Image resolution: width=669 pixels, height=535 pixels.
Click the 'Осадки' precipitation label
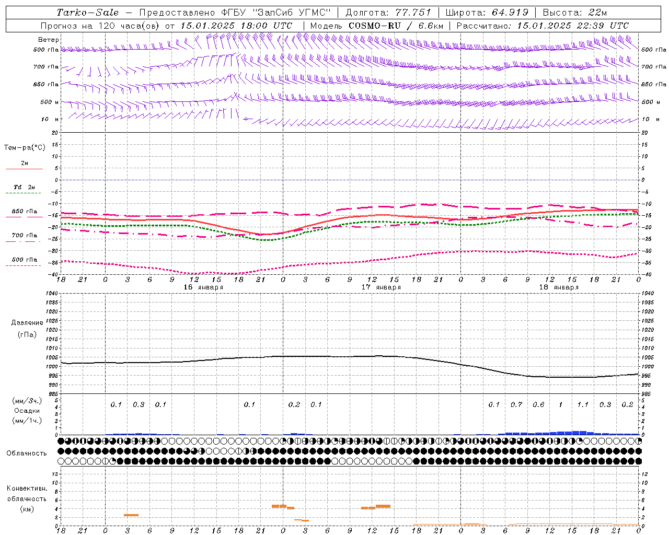(27, 411)
